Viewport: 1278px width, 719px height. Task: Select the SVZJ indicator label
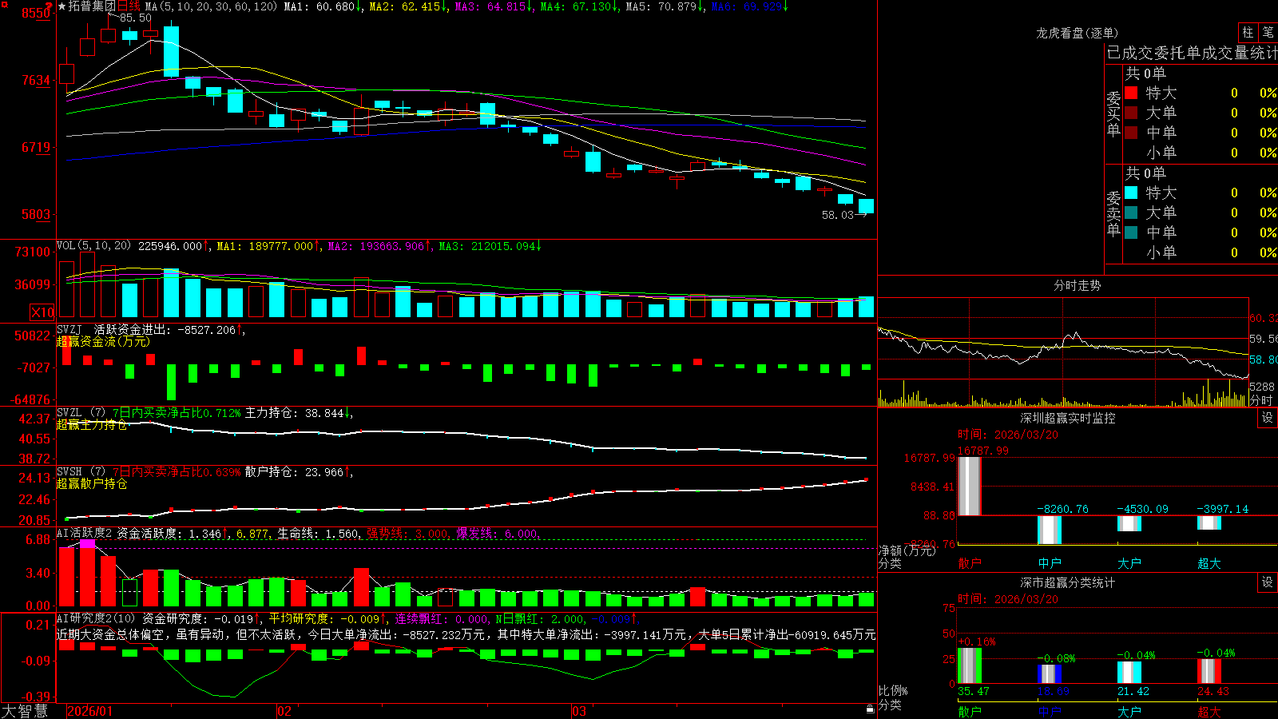click(69, 329)
